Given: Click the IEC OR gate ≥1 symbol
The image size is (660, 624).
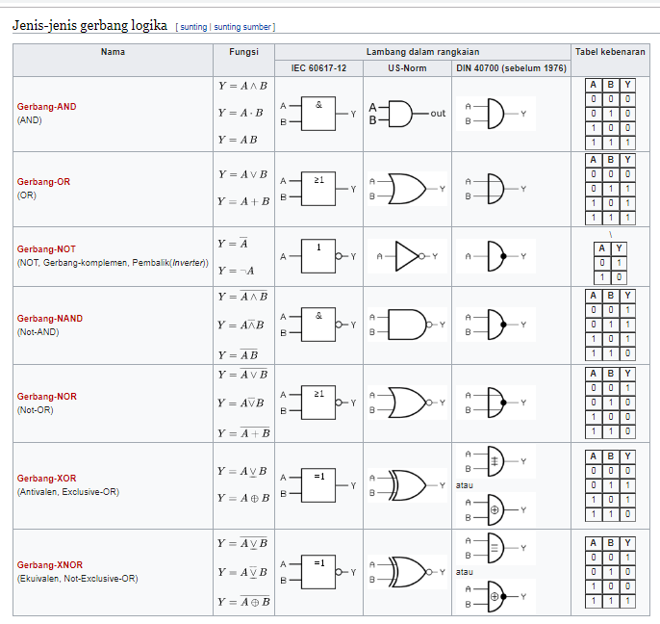Looking at the screenshot, I should click(x=318, y=189).
